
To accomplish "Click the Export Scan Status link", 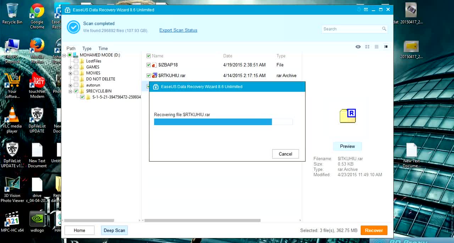I will (178, 30).
